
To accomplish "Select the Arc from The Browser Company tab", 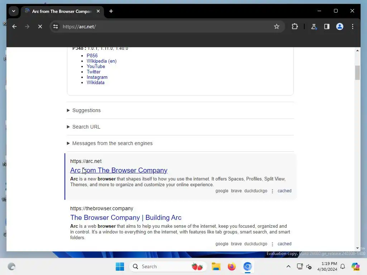I will [62, 11].
